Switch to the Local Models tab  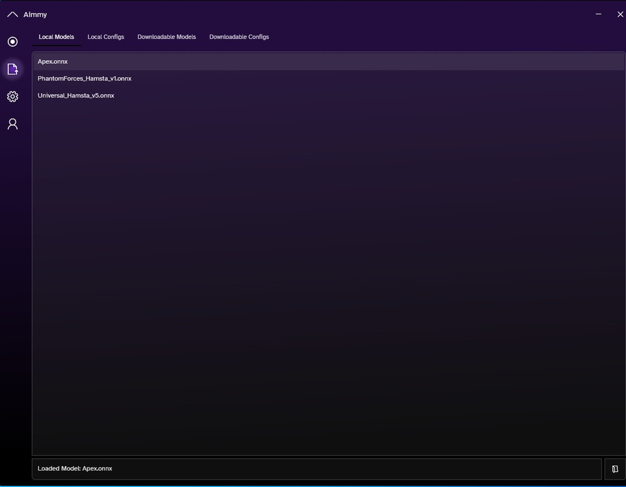point(56,37)
